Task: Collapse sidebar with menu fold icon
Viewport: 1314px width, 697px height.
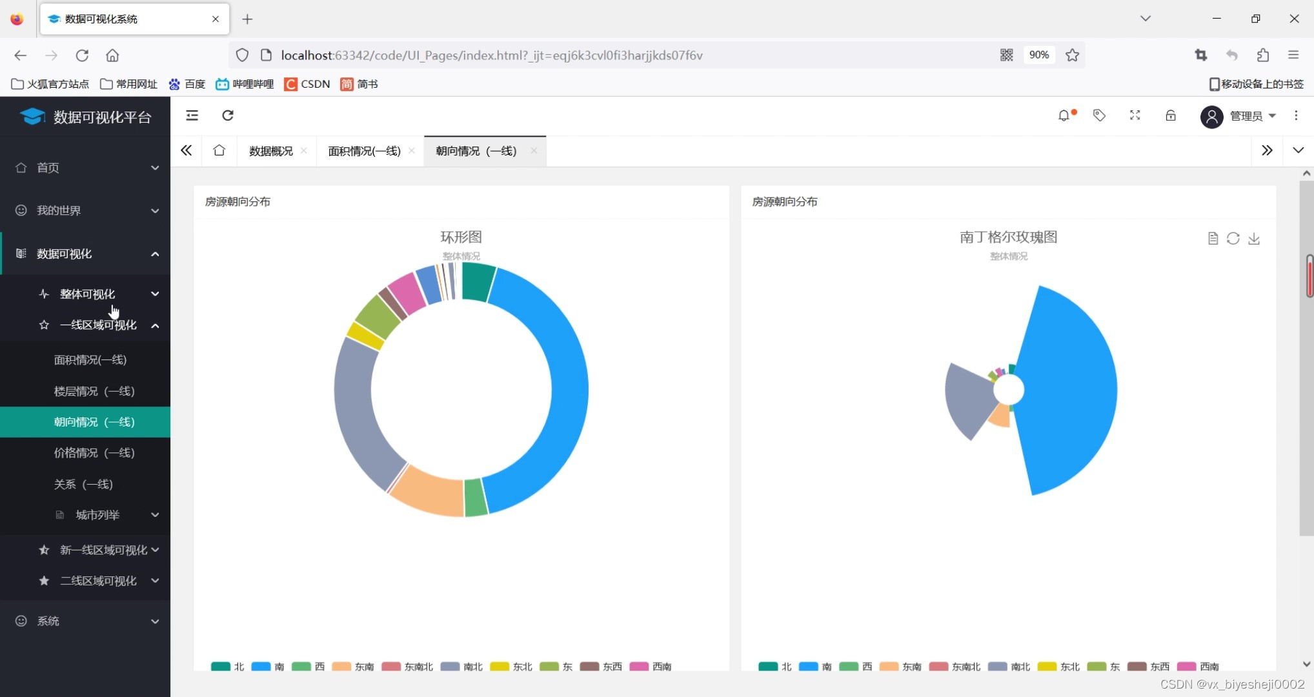Action: pos(192,116)
